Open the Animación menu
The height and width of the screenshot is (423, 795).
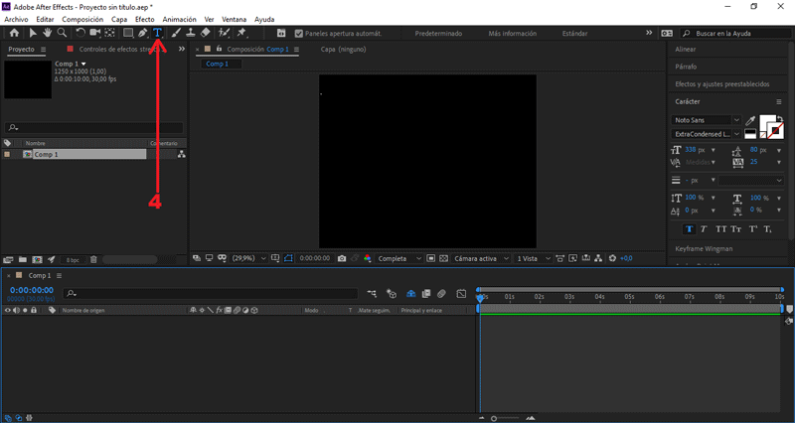[179, 19]
